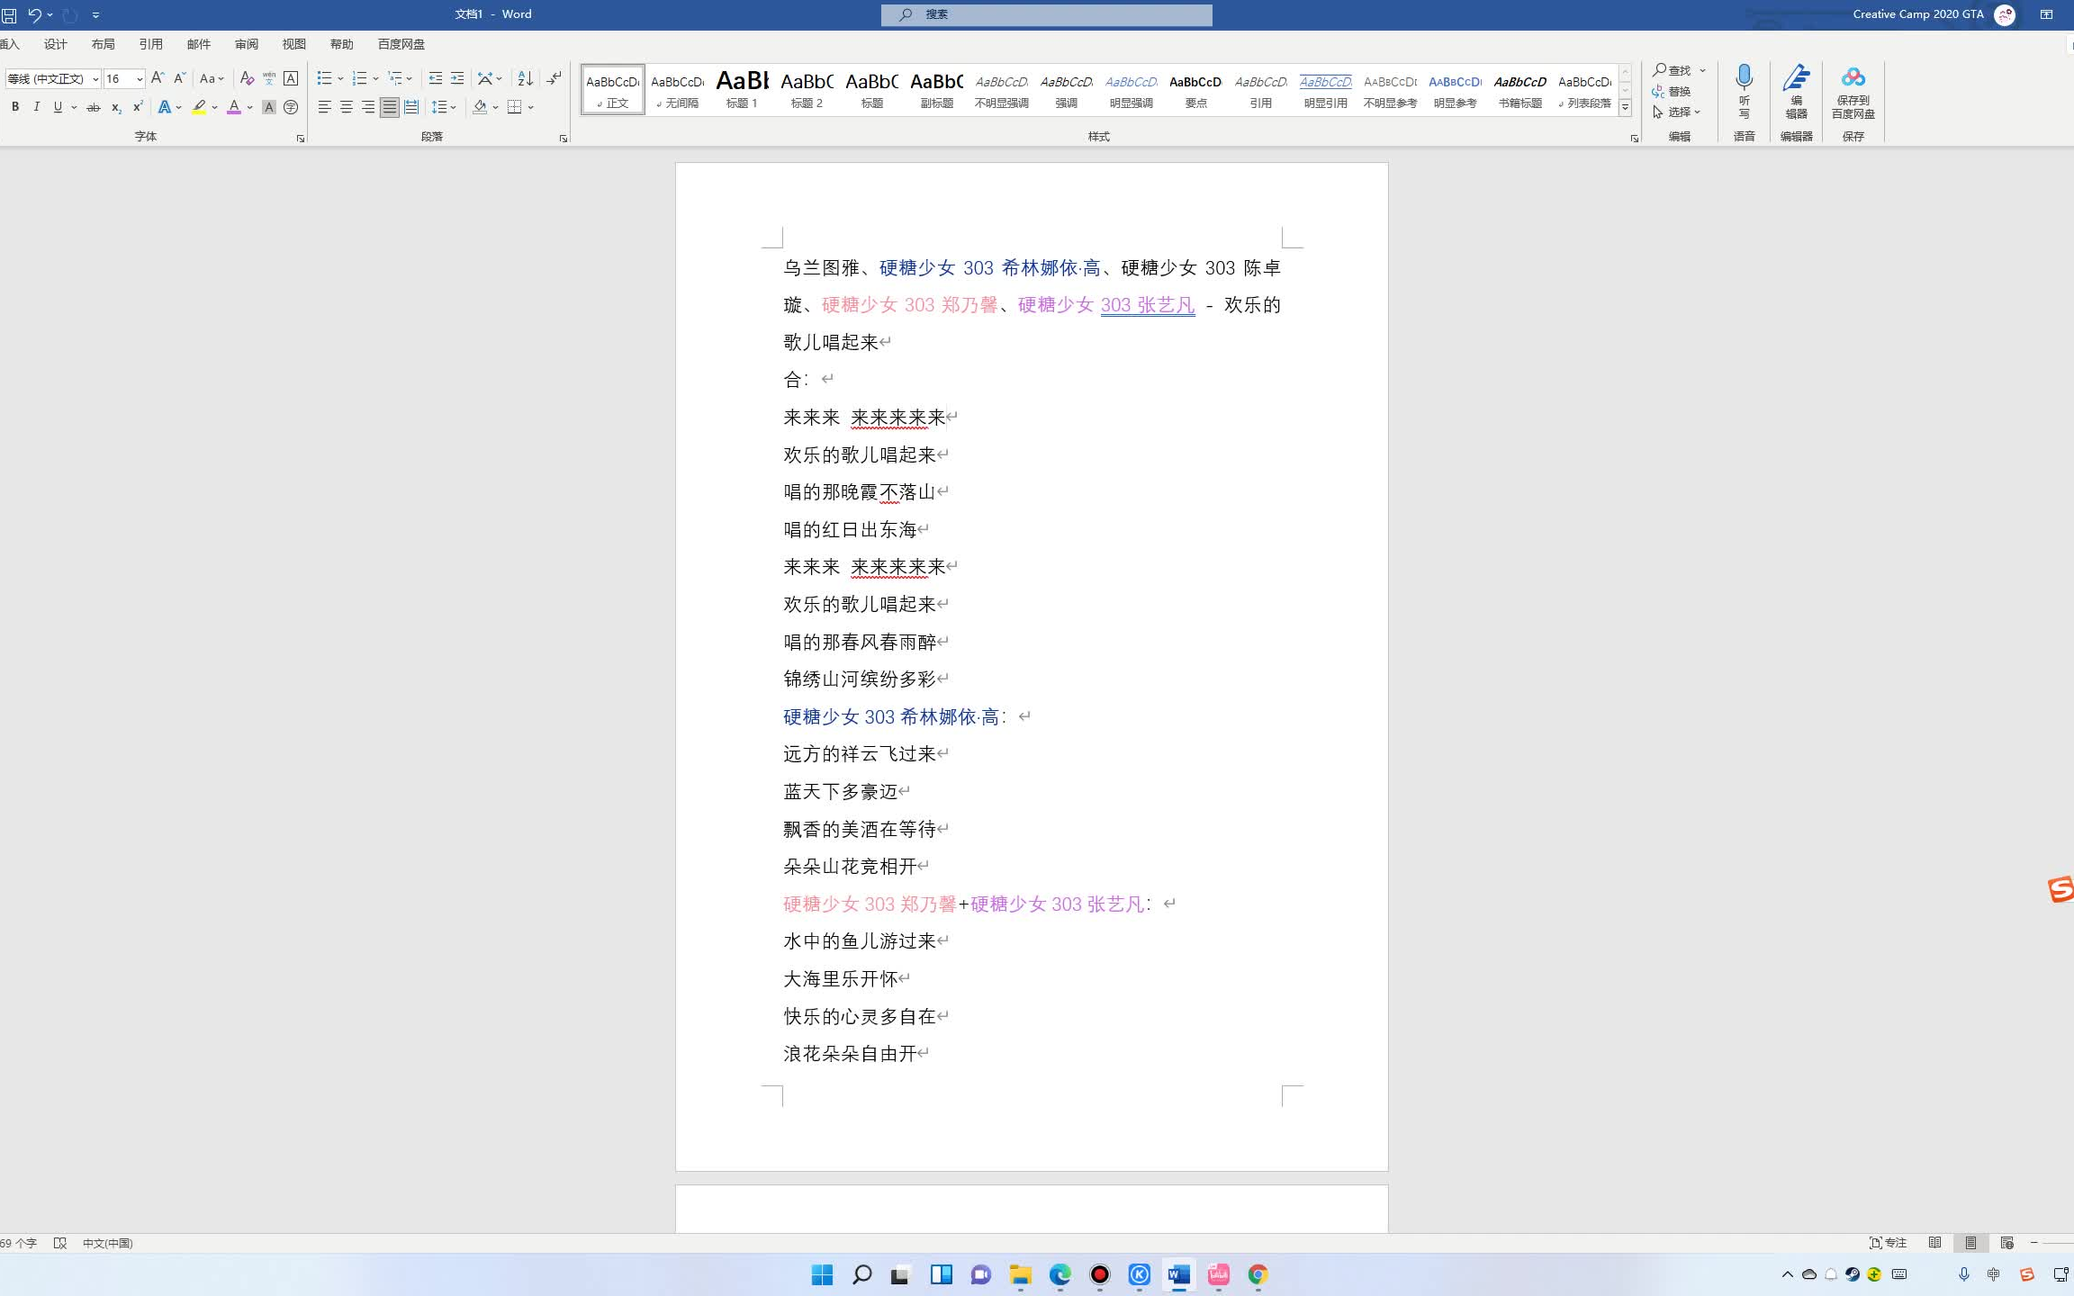Open the 视图 ribbon tab

pyautogui.click(x=294, y=44)
